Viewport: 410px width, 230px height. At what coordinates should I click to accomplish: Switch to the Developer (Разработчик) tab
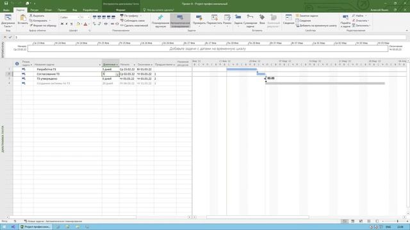coord(90,10)
